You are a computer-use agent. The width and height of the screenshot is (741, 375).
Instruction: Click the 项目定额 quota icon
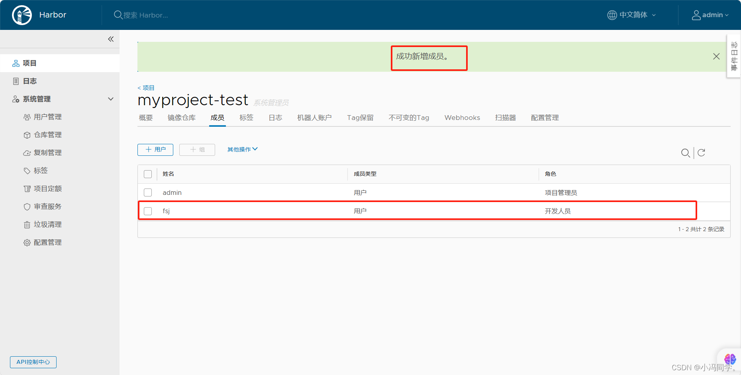point(27,189)
